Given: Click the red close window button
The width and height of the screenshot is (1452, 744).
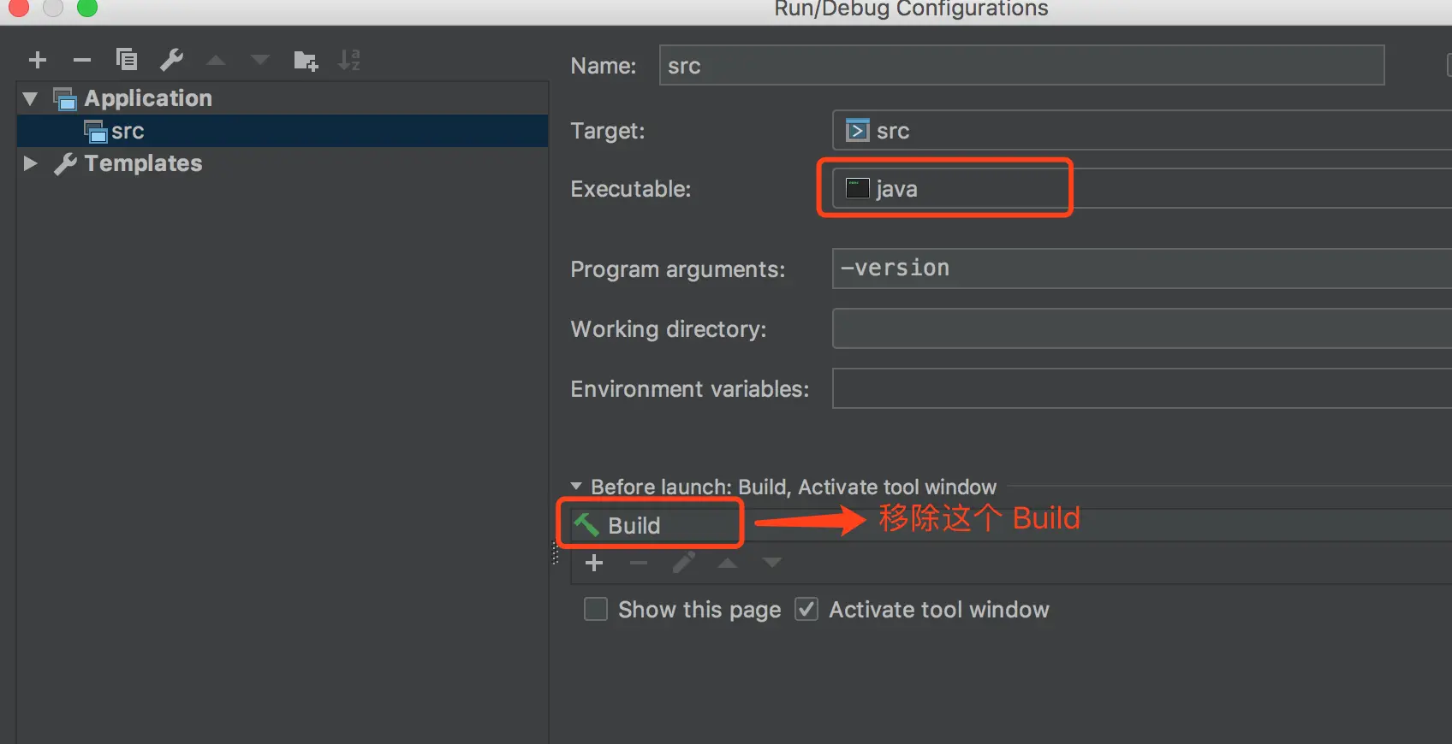Looking at the screenshot, I should (x=19, y=8).
